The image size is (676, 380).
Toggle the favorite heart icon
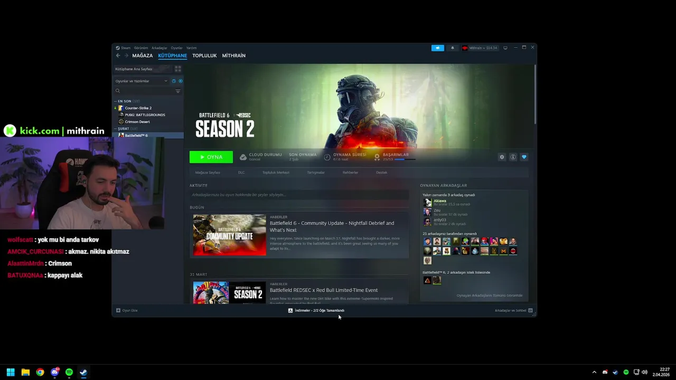click(524, 157)
